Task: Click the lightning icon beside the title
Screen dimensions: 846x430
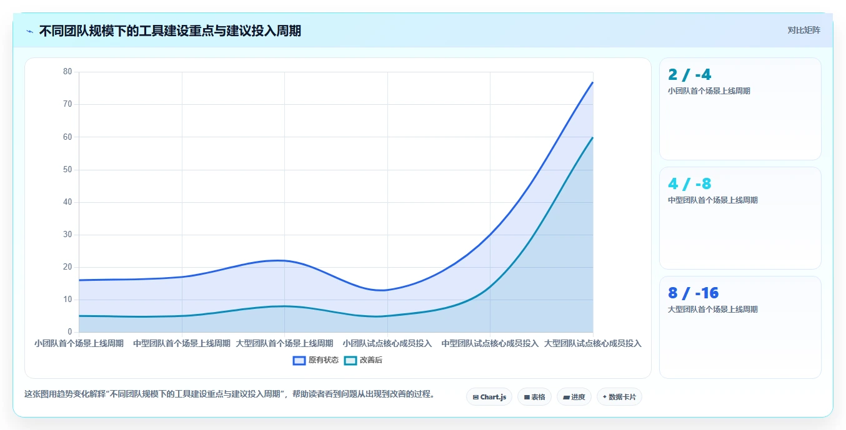Action: coord(30,31)
